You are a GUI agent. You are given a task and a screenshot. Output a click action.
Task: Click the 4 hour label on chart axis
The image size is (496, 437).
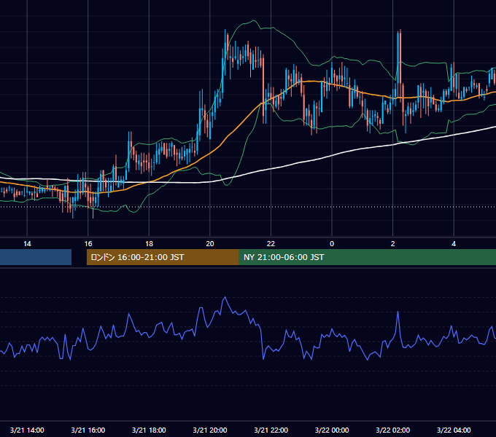pyautogui.click(x=454, y=244)
